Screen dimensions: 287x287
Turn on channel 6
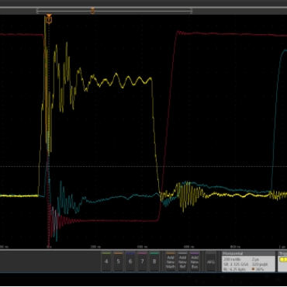click(130, 261)
